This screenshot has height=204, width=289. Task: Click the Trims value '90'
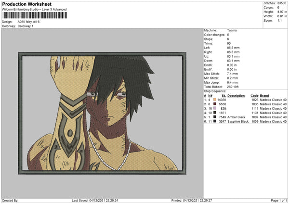click(x=229, y=43)
